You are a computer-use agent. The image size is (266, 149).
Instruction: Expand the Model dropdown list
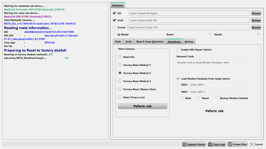pyautogui.click(x=242, y=34)
